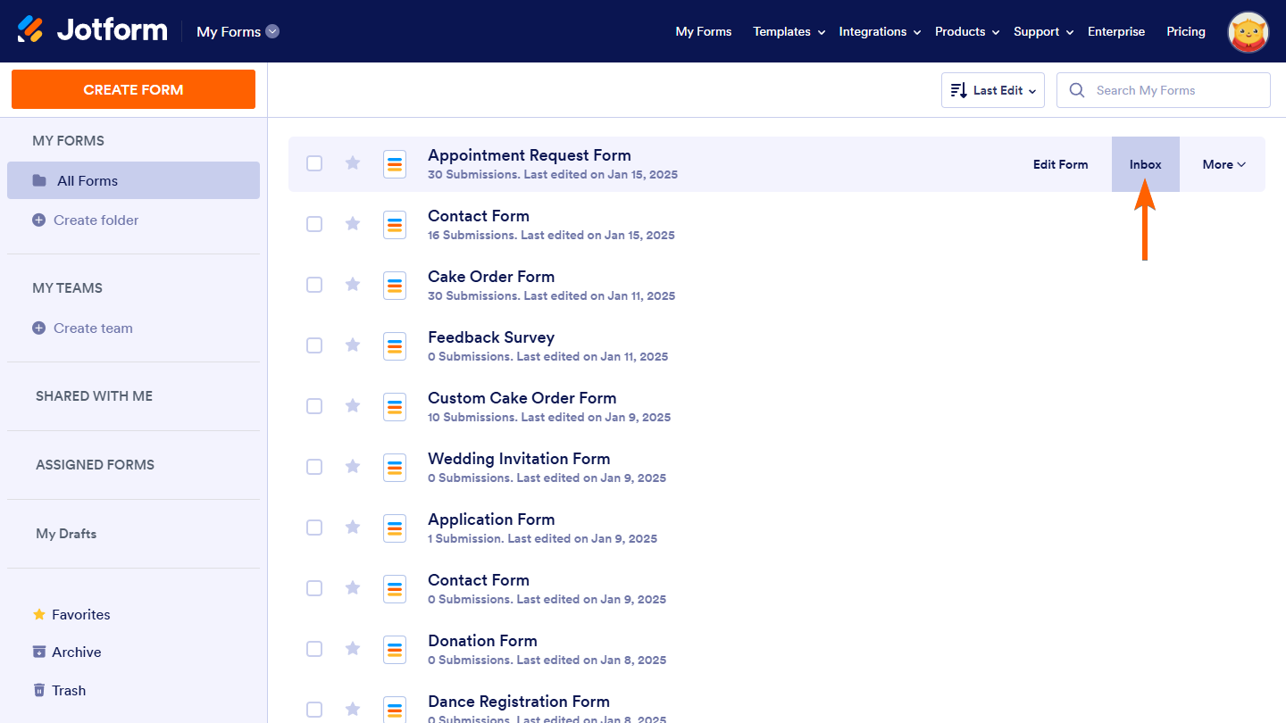The height and width of the screenshot is (723, 1286).
Task: Click the Jotform wordmark text
Action: coord(112,30)
